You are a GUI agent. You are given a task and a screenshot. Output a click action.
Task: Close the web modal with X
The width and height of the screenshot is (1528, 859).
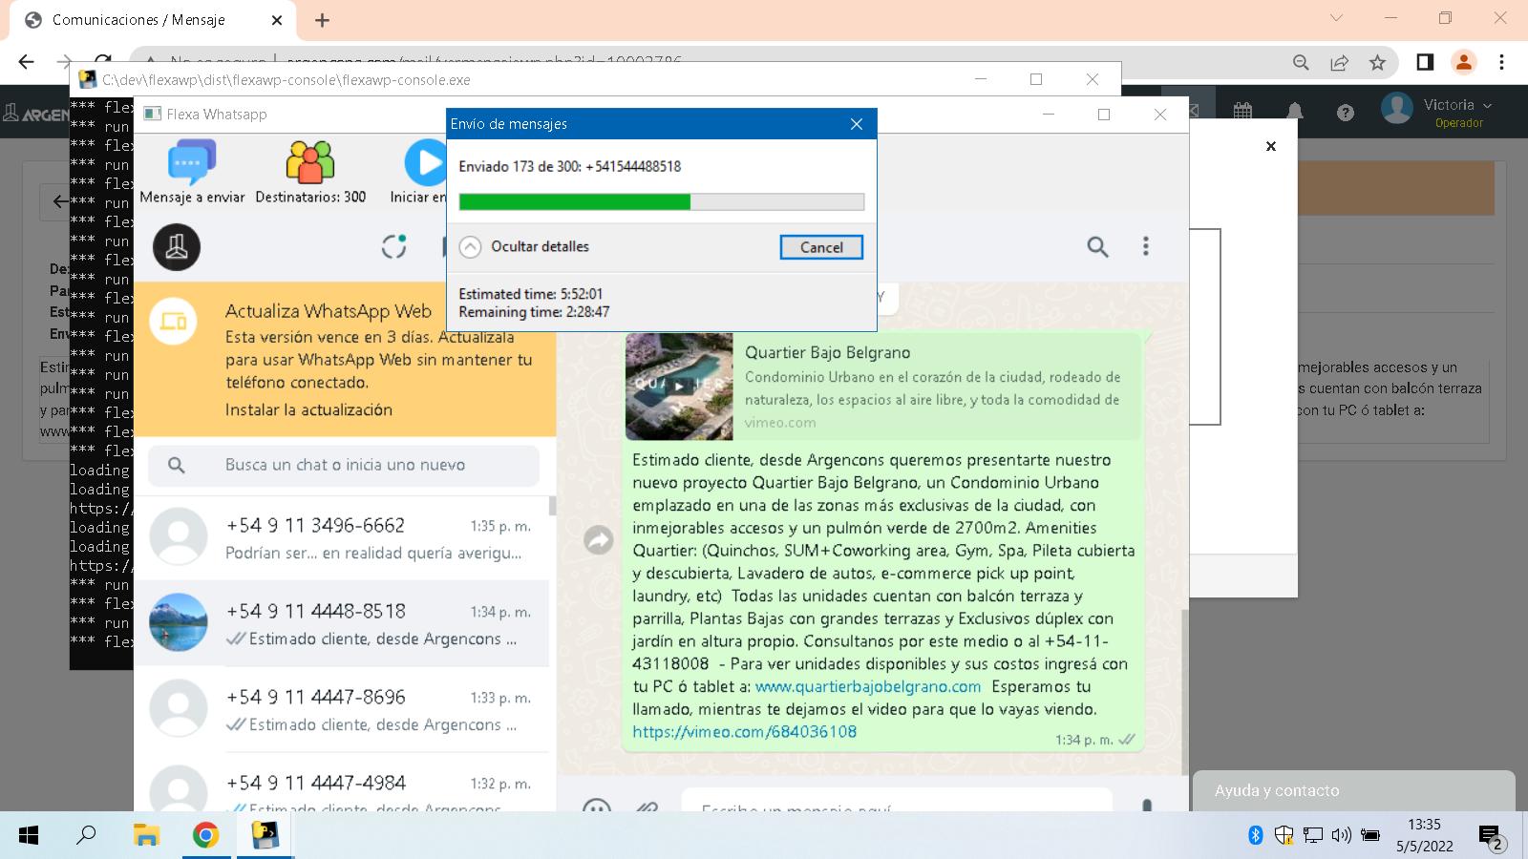1271,146
